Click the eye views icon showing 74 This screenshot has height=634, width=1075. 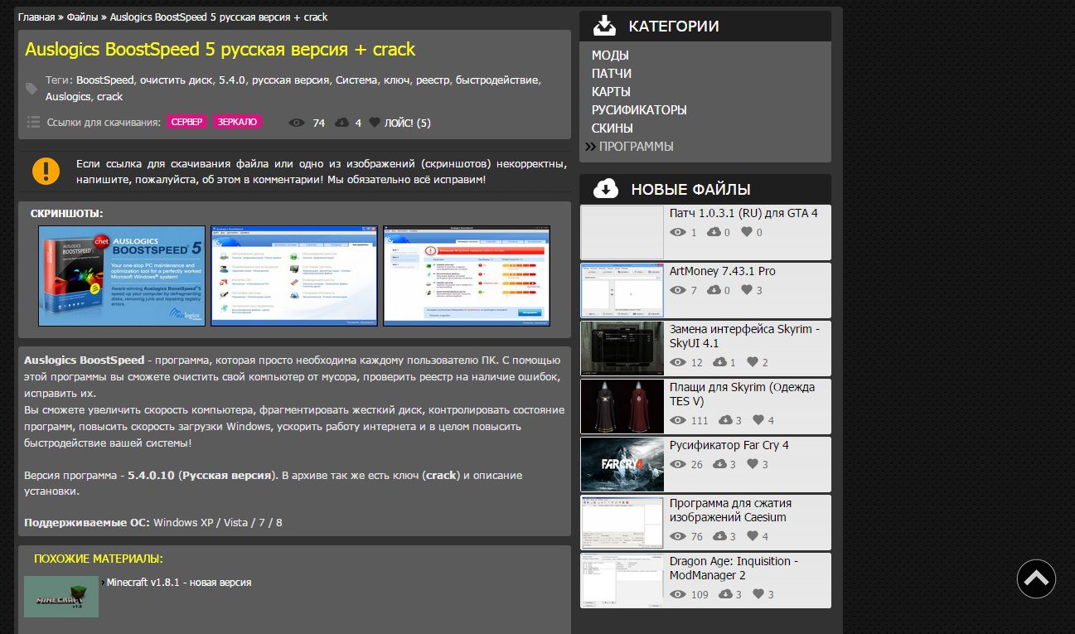pyautogui.click(x=296, y=123)
